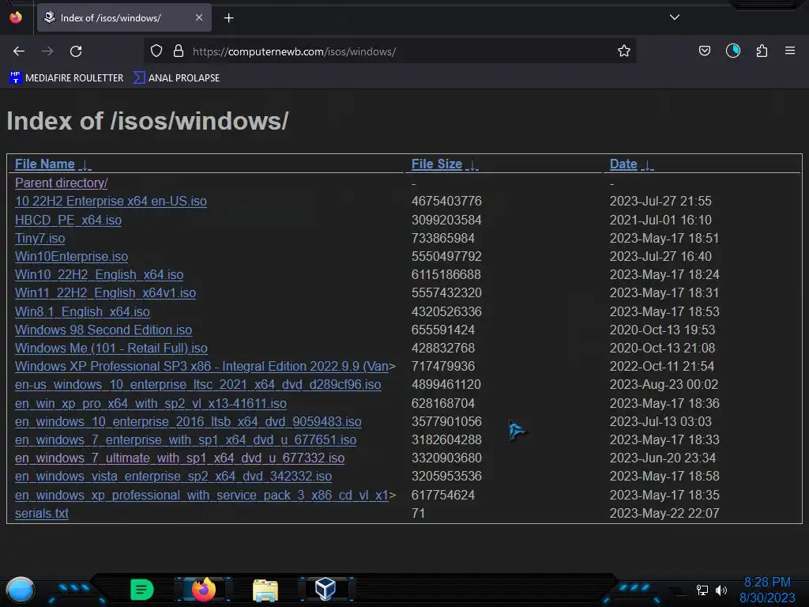This screenshot has width=809, height=607.
Task: Reload the current page
Action: (x=76, y=51)
